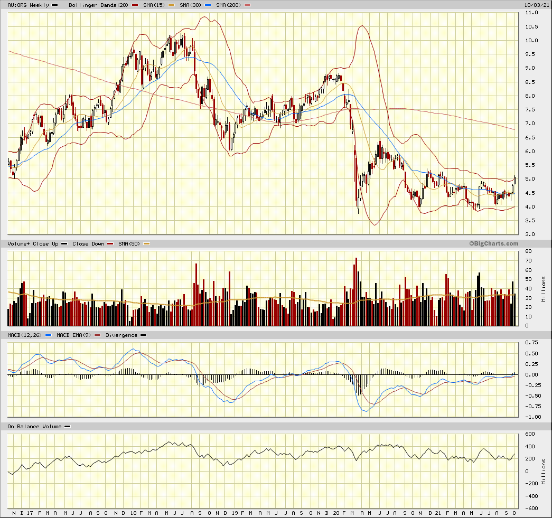This screenshot has width=552, height=518.
Task: Click the 17 year marker on the time axis
Action: pos(30,513)
